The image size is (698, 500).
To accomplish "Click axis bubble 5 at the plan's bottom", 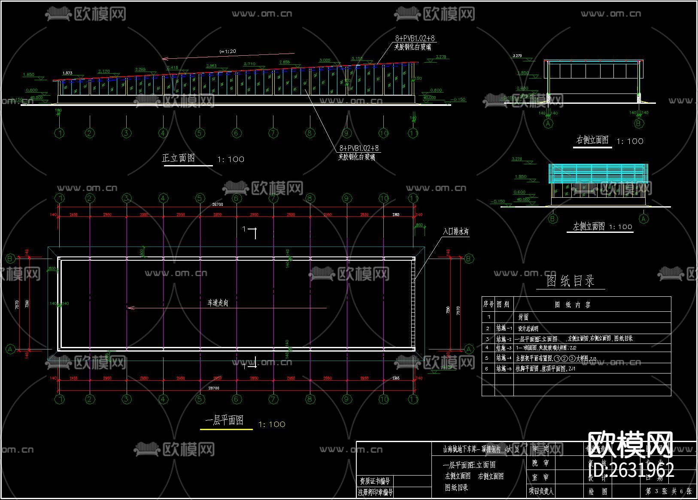I will pyautogui.click(x=200, y=399).
